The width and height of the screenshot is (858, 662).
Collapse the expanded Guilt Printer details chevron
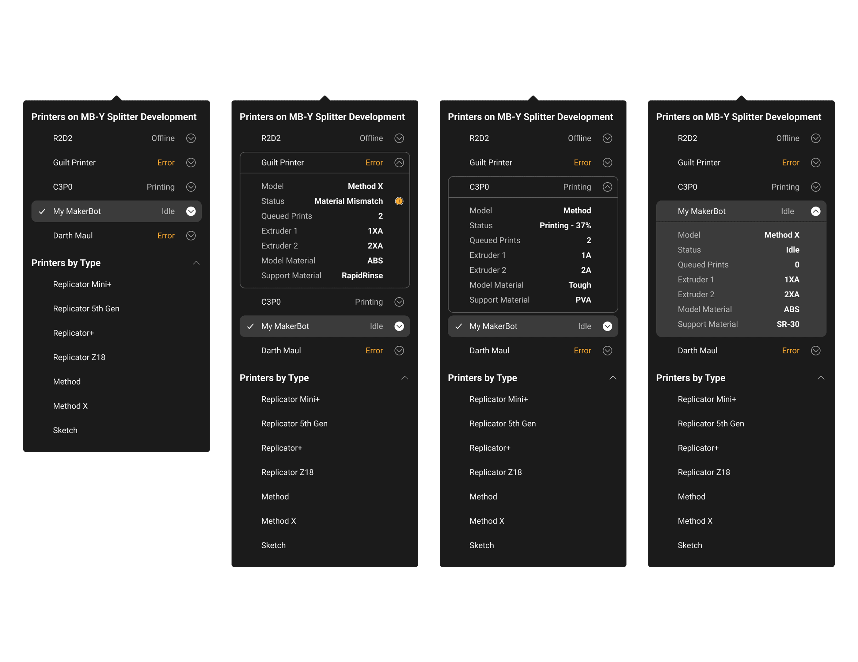tap(399, 163)
